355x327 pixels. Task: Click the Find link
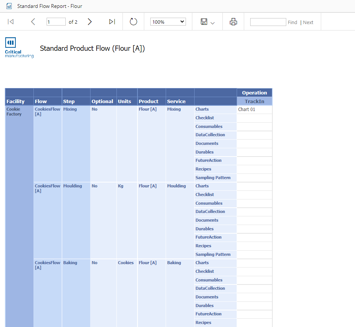pyautogui.click(x=292, y=23)
